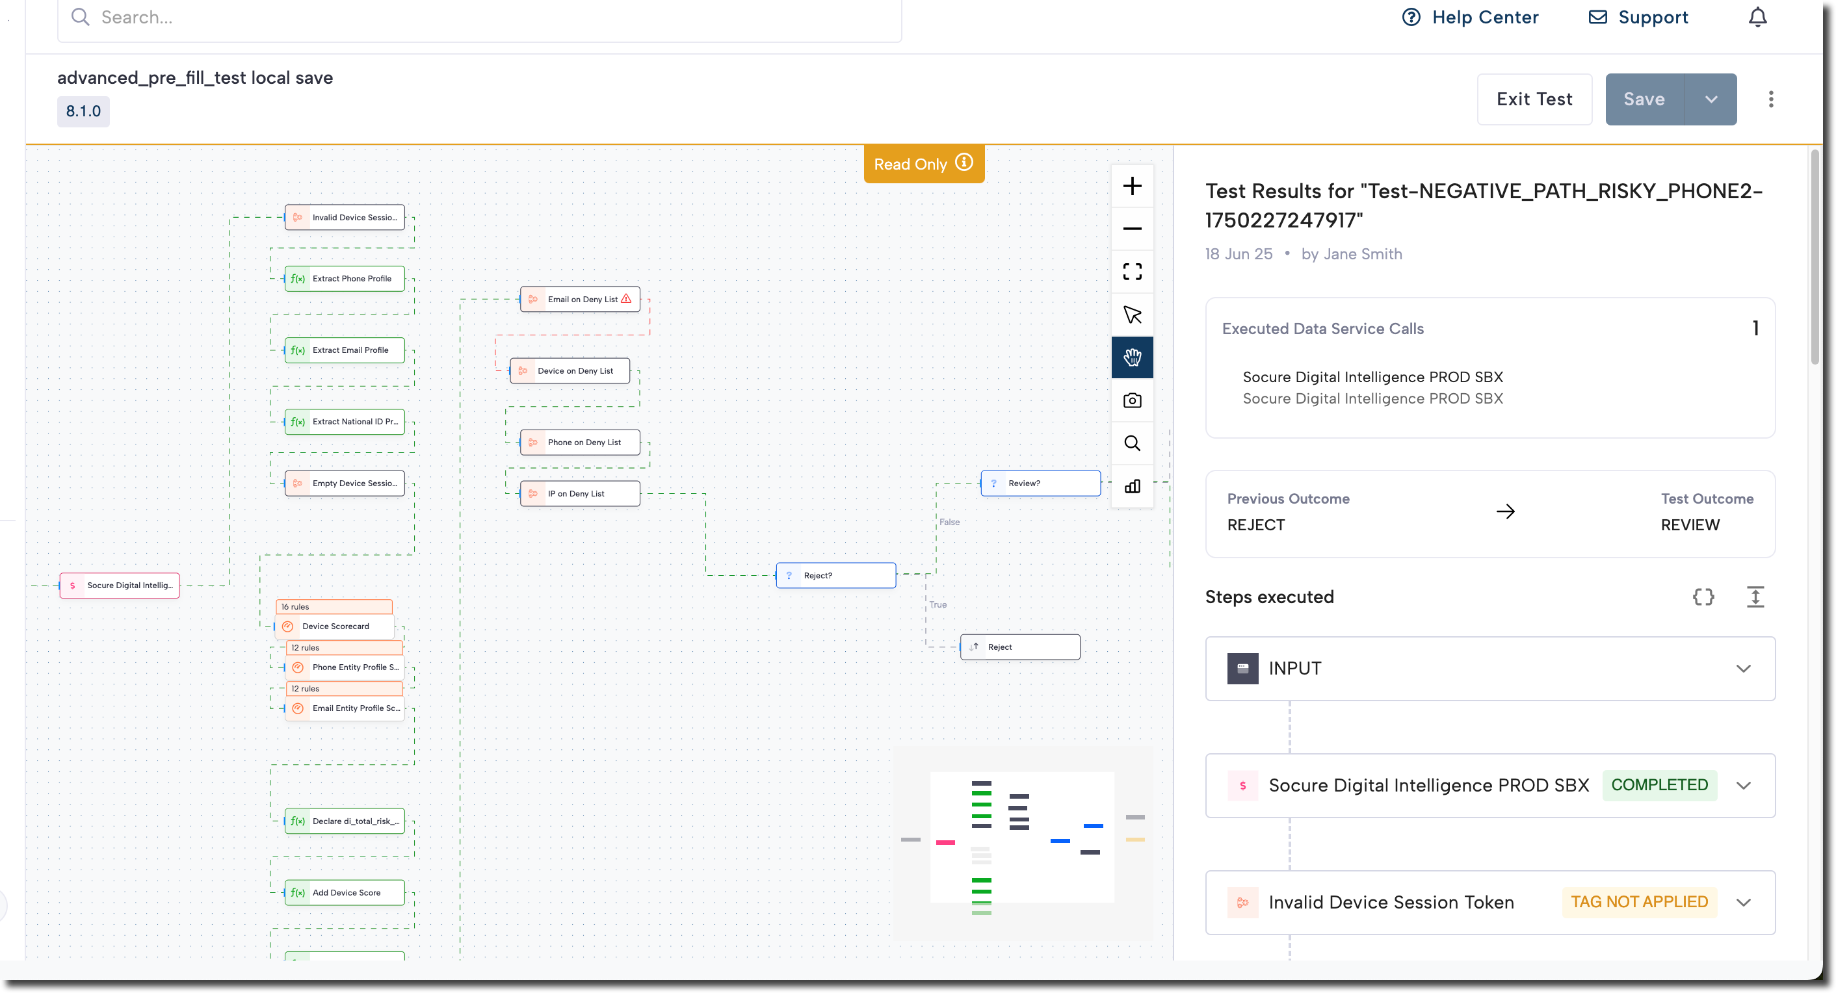Click the bar chart statistics icon
Screen dimensions: 1836x993
[1132, 486]
